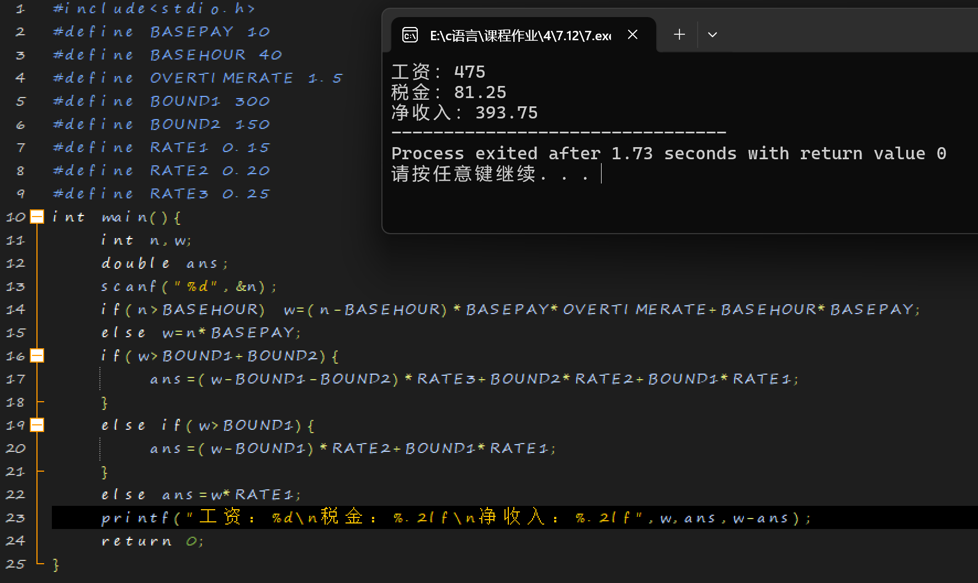The height and width of the screenshot is (583, 978).
Task: Click the '#define RATE1 0.15' line
Action: [161, 148]
